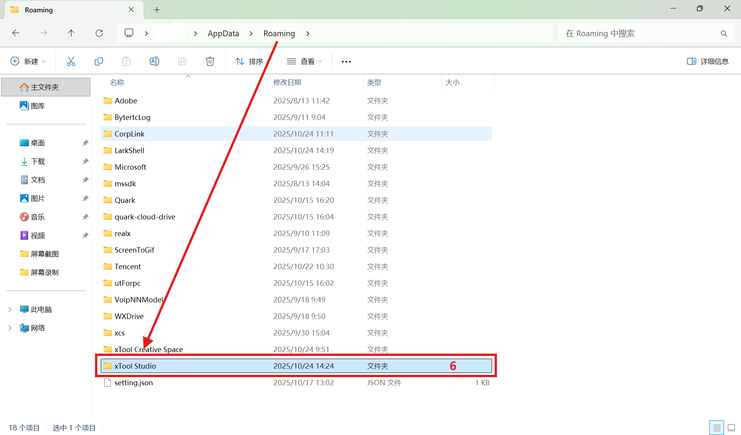This screenshot has height=435, width=741.
Task: Switch to details list view in status bar
Action: click(x=717, y=427)
